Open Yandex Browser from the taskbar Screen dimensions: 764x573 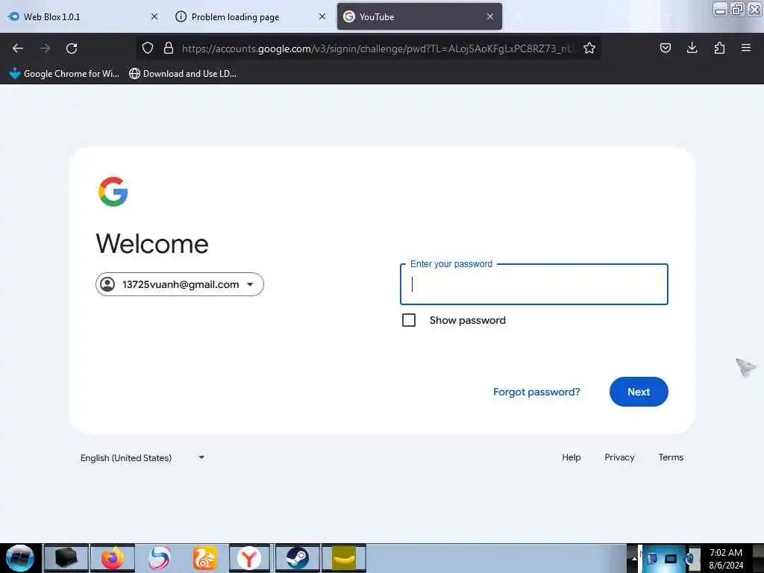[249, 558]
